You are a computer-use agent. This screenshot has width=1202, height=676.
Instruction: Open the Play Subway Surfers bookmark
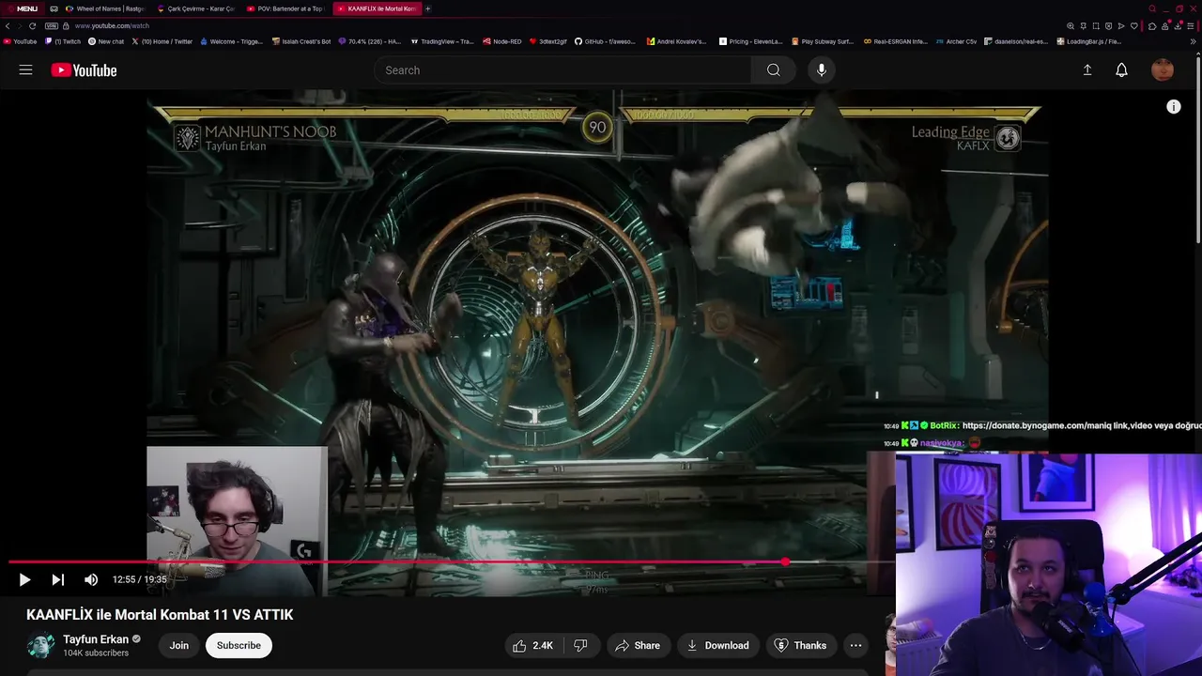(823, 41)
